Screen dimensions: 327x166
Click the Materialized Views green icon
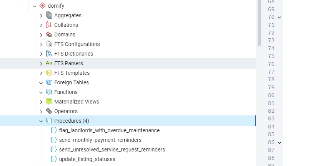point(49,102)
